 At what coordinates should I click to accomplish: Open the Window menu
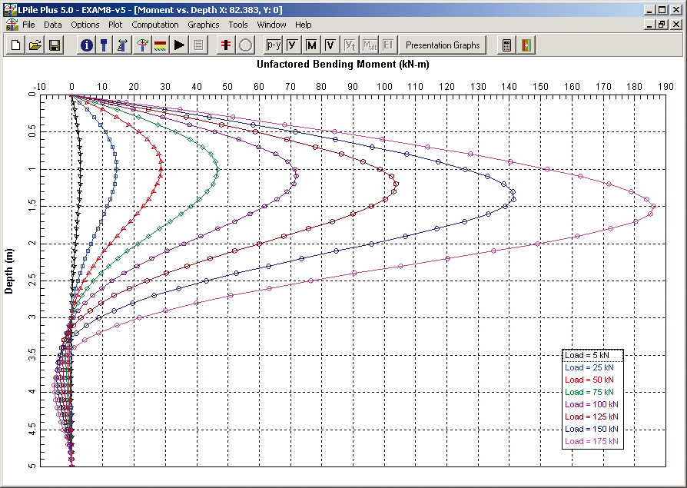point(271,25)
